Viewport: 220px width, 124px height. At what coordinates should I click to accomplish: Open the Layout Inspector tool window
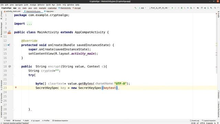209,121
